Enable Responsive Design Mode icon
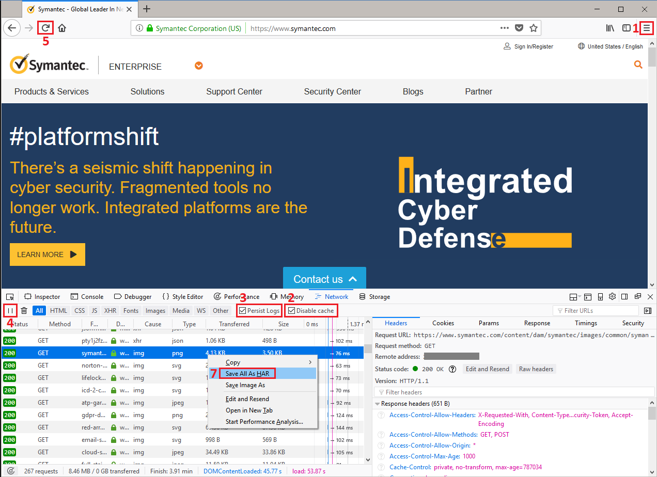Image resolution: width=657 pixels, height=477 pixels. pyautogui.click(x=601, y=297)
